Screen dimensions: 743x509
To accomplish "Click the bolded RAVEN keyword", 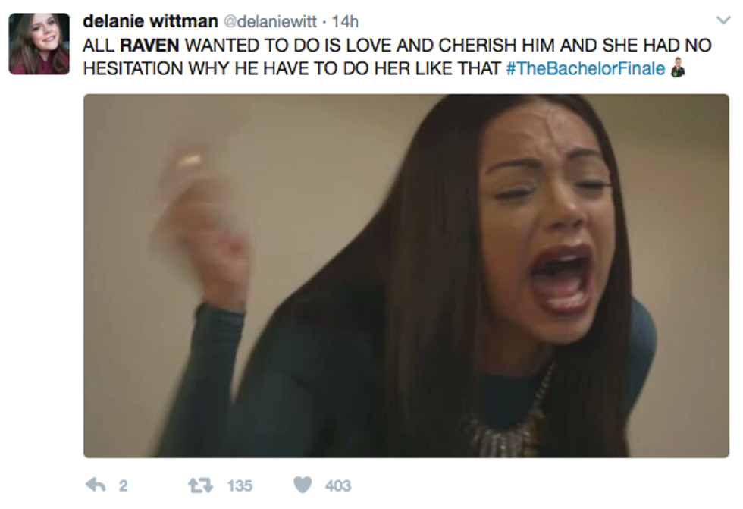I will [x=150, y=46].
